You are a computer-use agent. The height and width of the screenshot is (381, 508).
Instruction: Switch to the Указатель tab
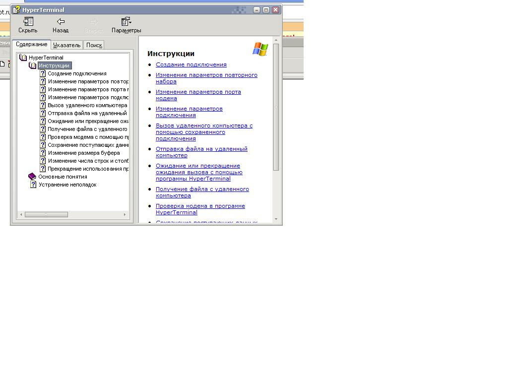pyautogui.click(x=66, y=45)
